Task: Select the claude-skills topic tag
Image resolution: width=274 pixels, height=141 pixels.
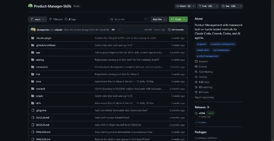Action: 203,50
